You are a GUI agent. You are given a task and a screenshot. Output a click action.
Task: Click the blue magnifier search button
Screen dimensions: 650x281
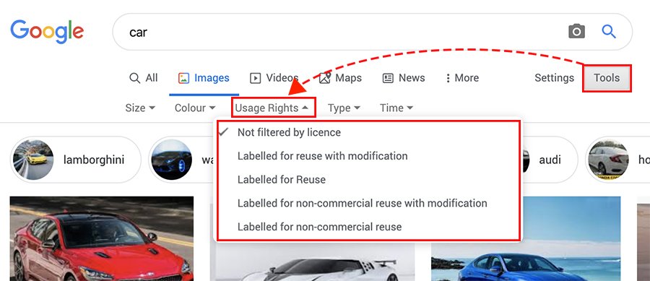(609, 32)
